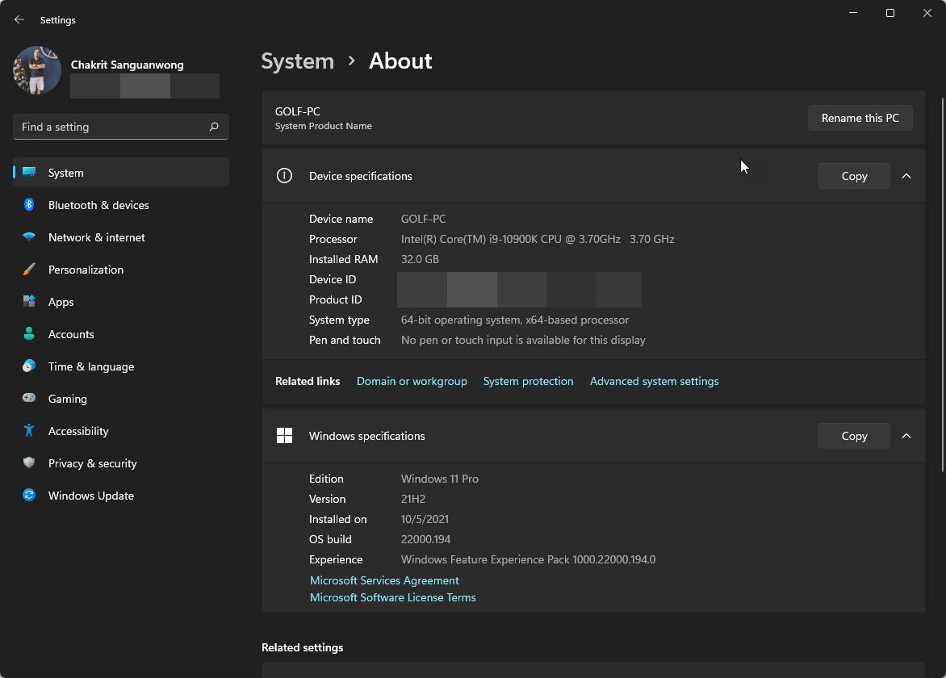Click the System type value text

[x=515, y=320]
